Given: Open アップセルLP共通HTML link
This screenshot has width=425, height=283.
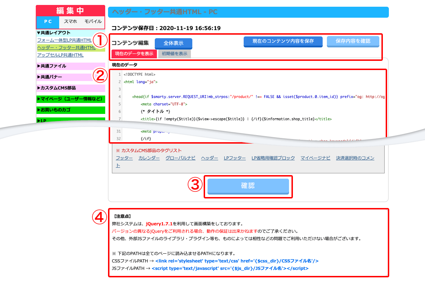Looking at the screenshot, I should click(60, 55).
